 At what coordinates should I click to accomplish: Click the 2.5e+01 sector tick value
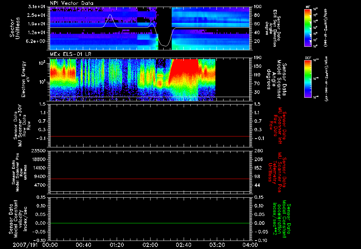(37, 15)
